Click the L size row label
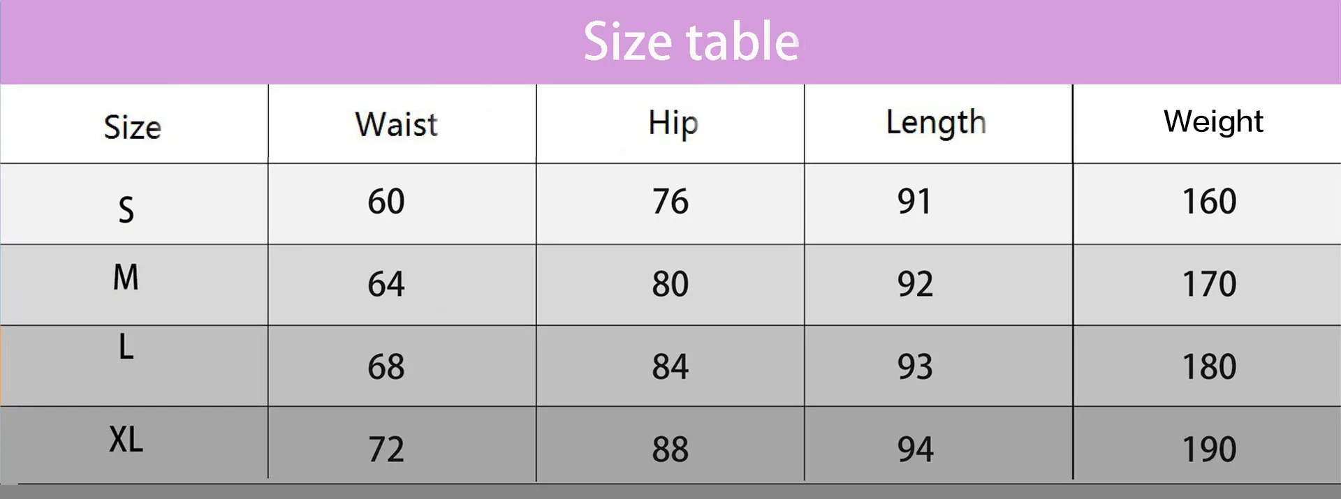Image resolution: width=1341 pixels, height=499 pixels. (x=126, y=347)
